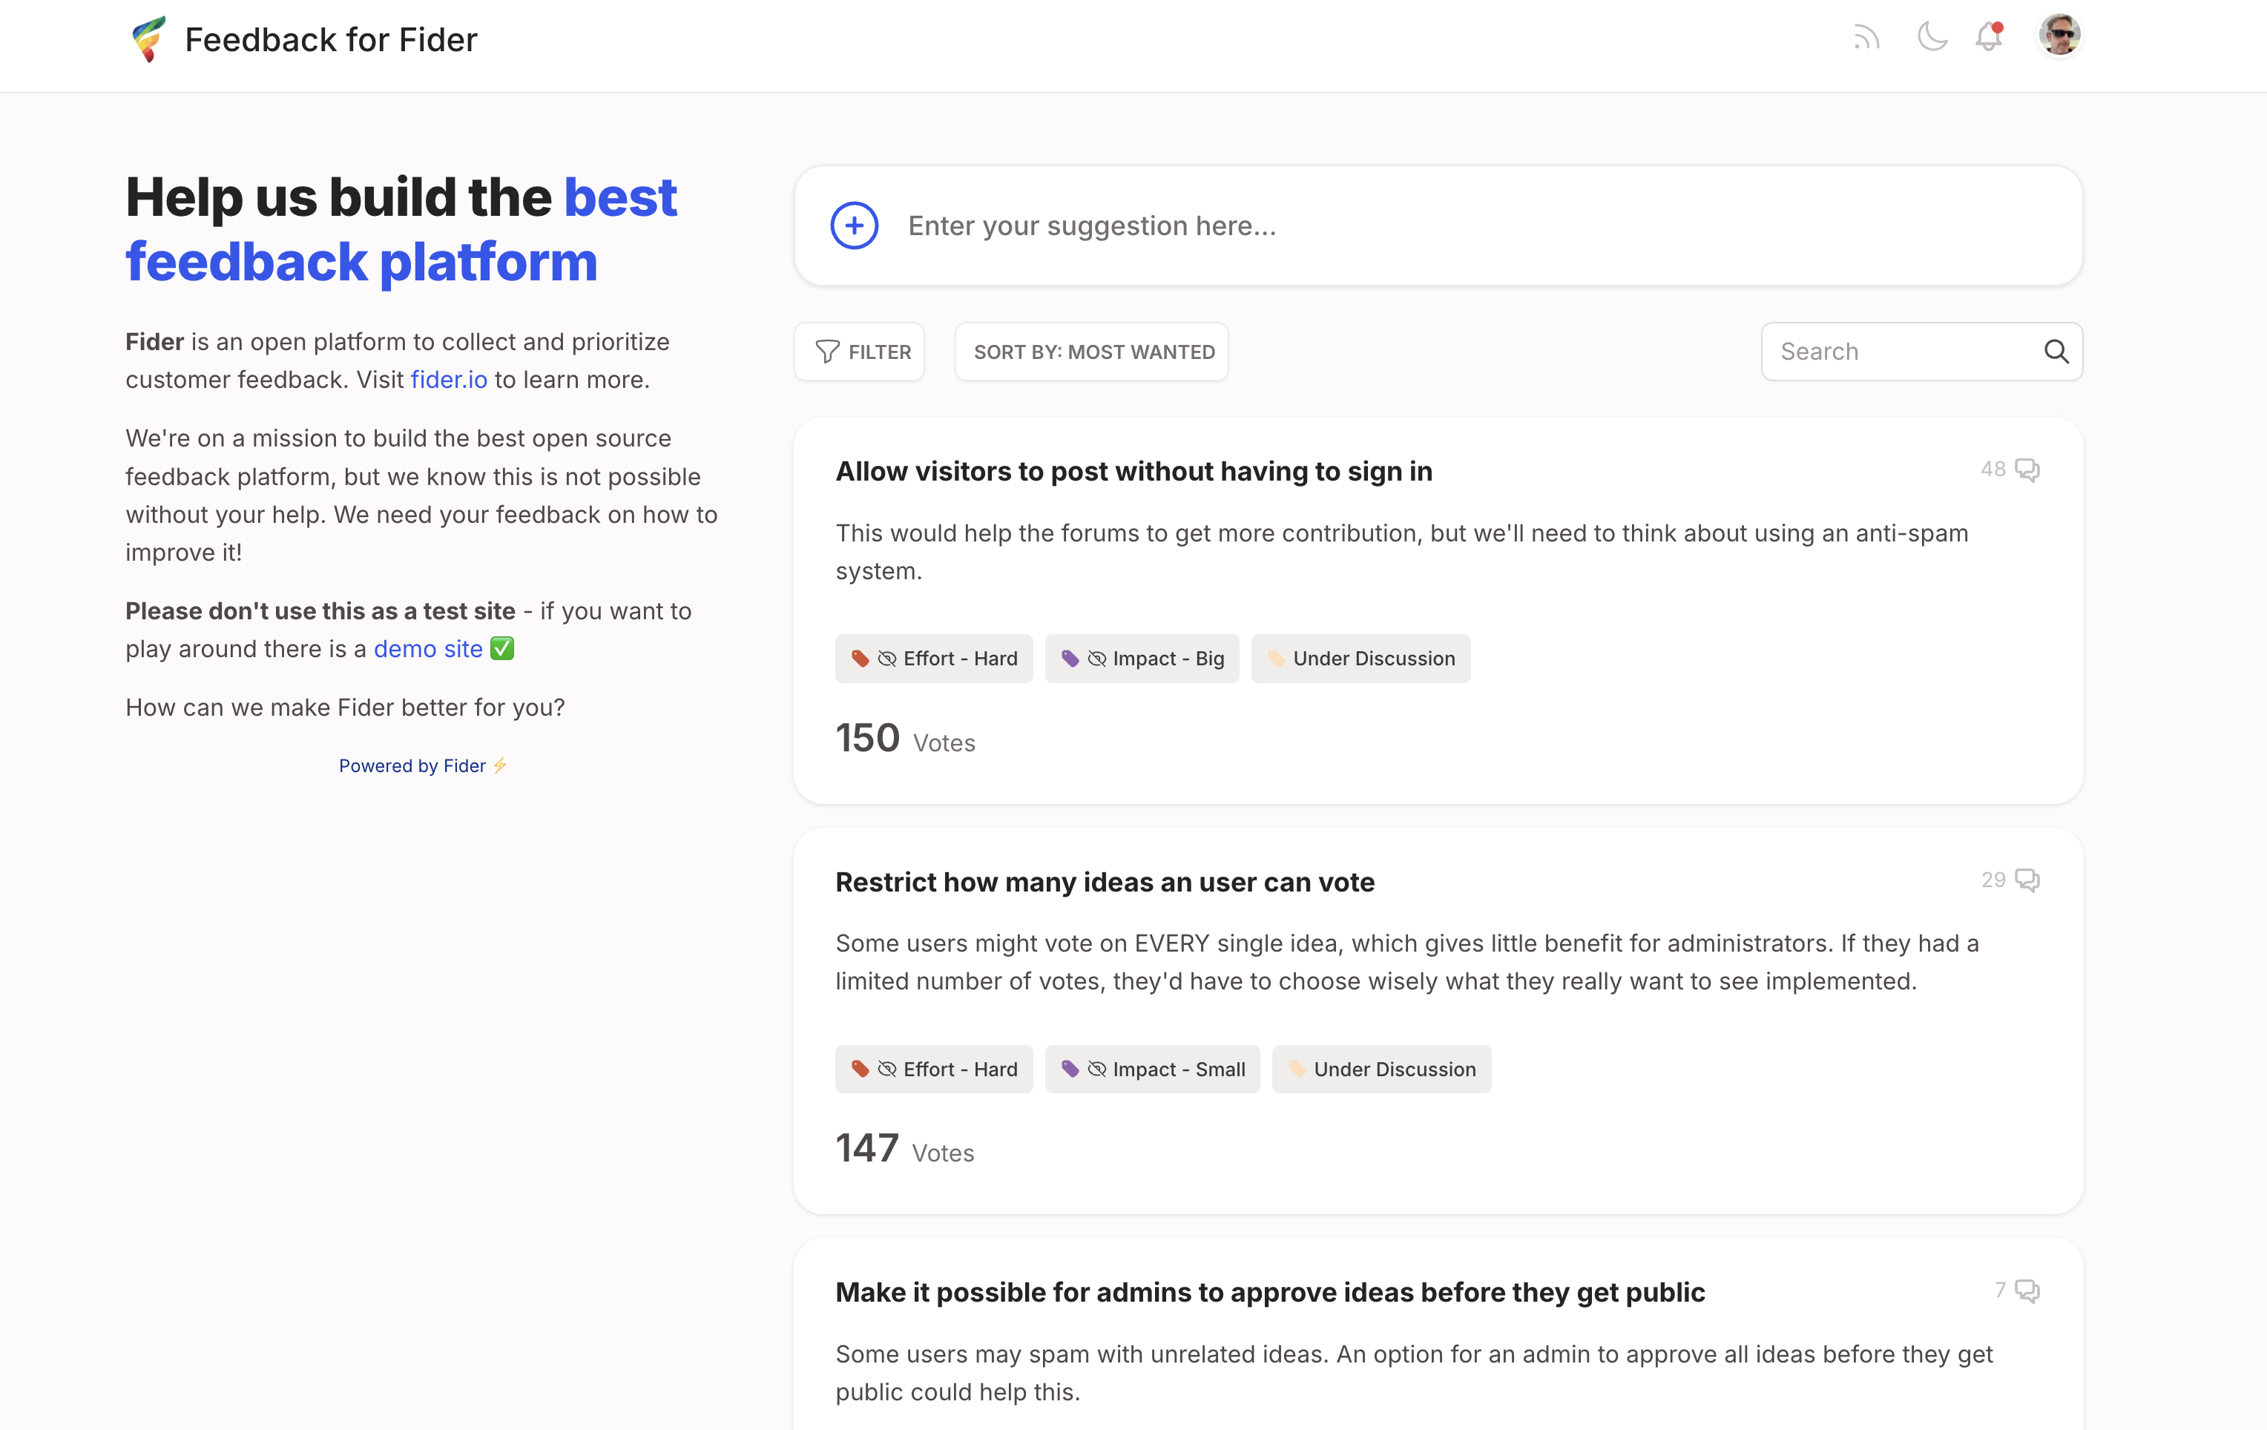This screenshot has height=1430, width=2267.
Task: Click the comment icon beside 7
Action: pos(2027,1291)
